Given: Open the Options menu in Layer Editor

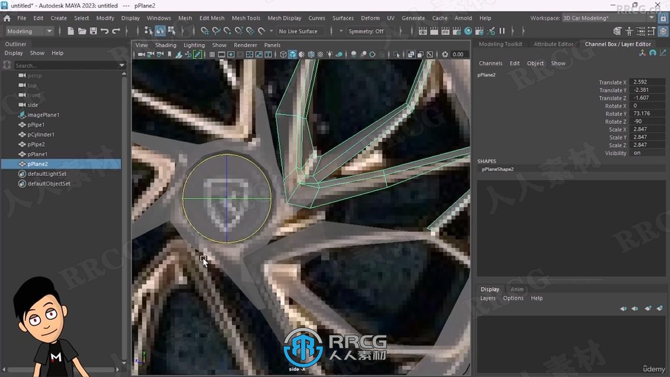Looking at the screenshot, I should click(x=513, y=298).
